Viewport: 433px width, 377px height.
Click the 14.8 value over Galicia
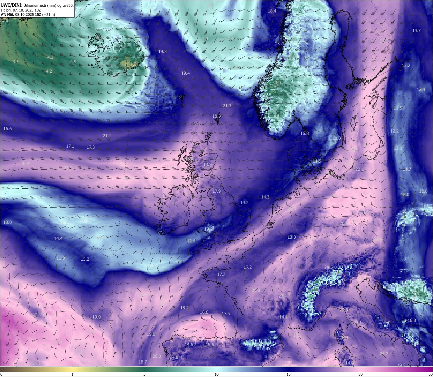tap(174, 357)
